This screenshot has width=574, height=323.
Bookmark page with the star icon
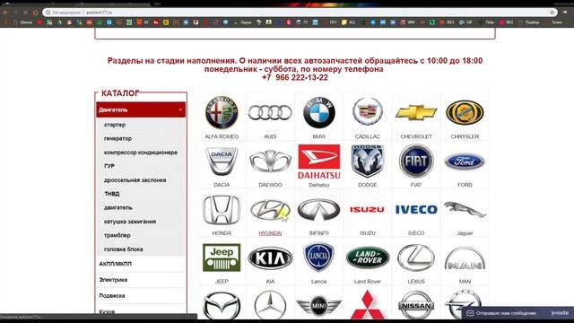552,12
